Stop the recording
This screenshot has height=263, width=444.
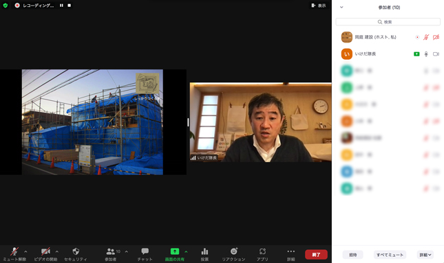coord(70,5)
